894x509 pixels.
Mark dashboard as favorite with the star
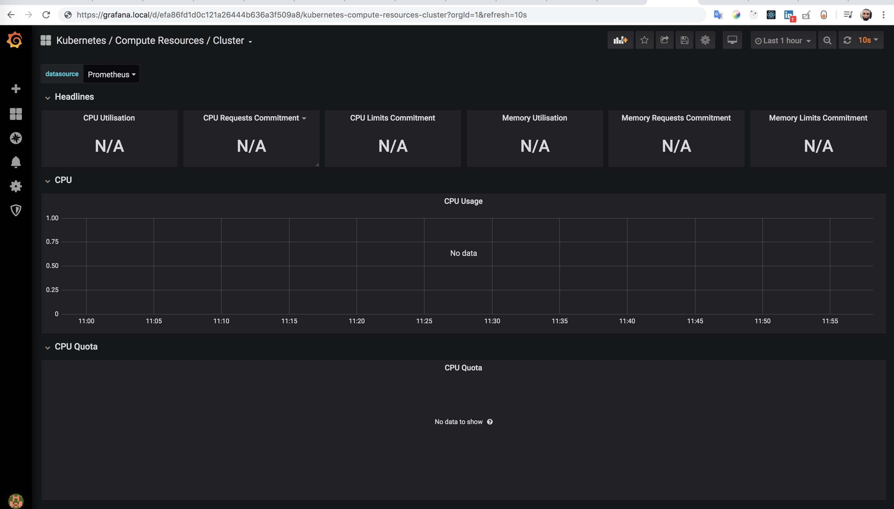pyautogui.click(x=644, y=40)
